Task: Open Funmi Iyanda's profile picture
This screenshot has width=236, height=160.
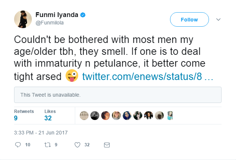Action: pyautogui.click(x=23, y=19)
